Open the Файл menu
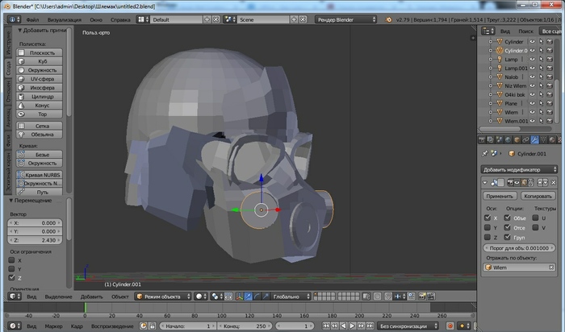Screen dimensions: 565x332 31,18
